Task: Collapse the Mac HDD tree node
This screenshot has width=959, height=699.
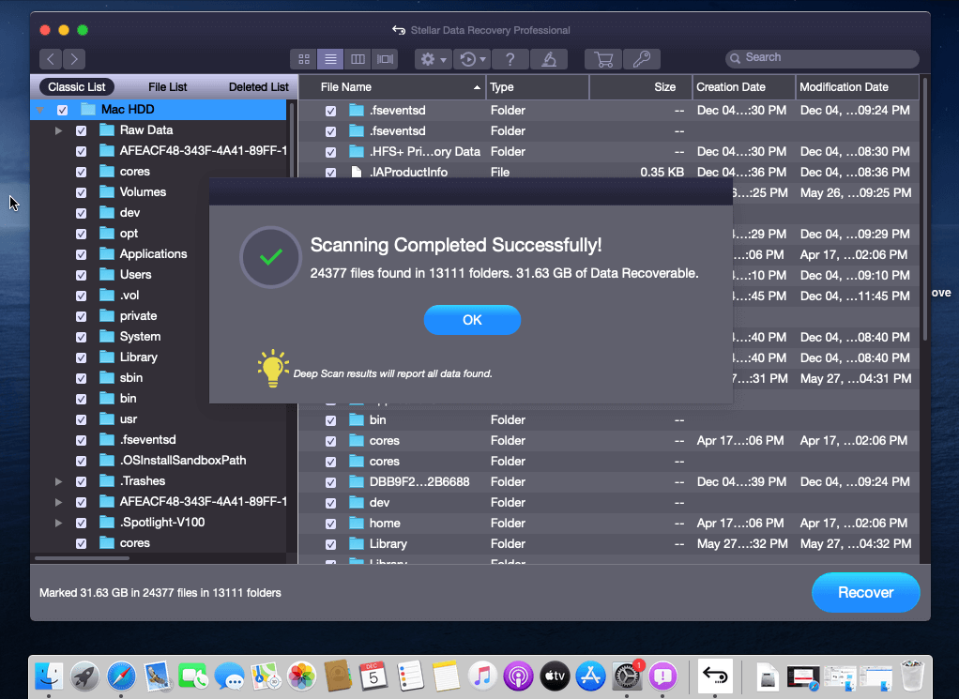Action: [x=39, y=110]
